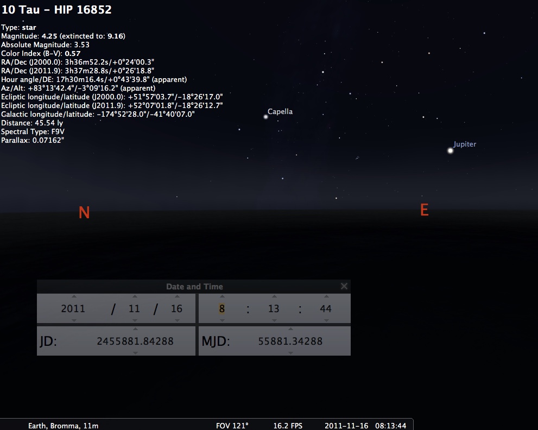
Task: Select Jupiter in the sky
Action: click(x=450, y=150)
